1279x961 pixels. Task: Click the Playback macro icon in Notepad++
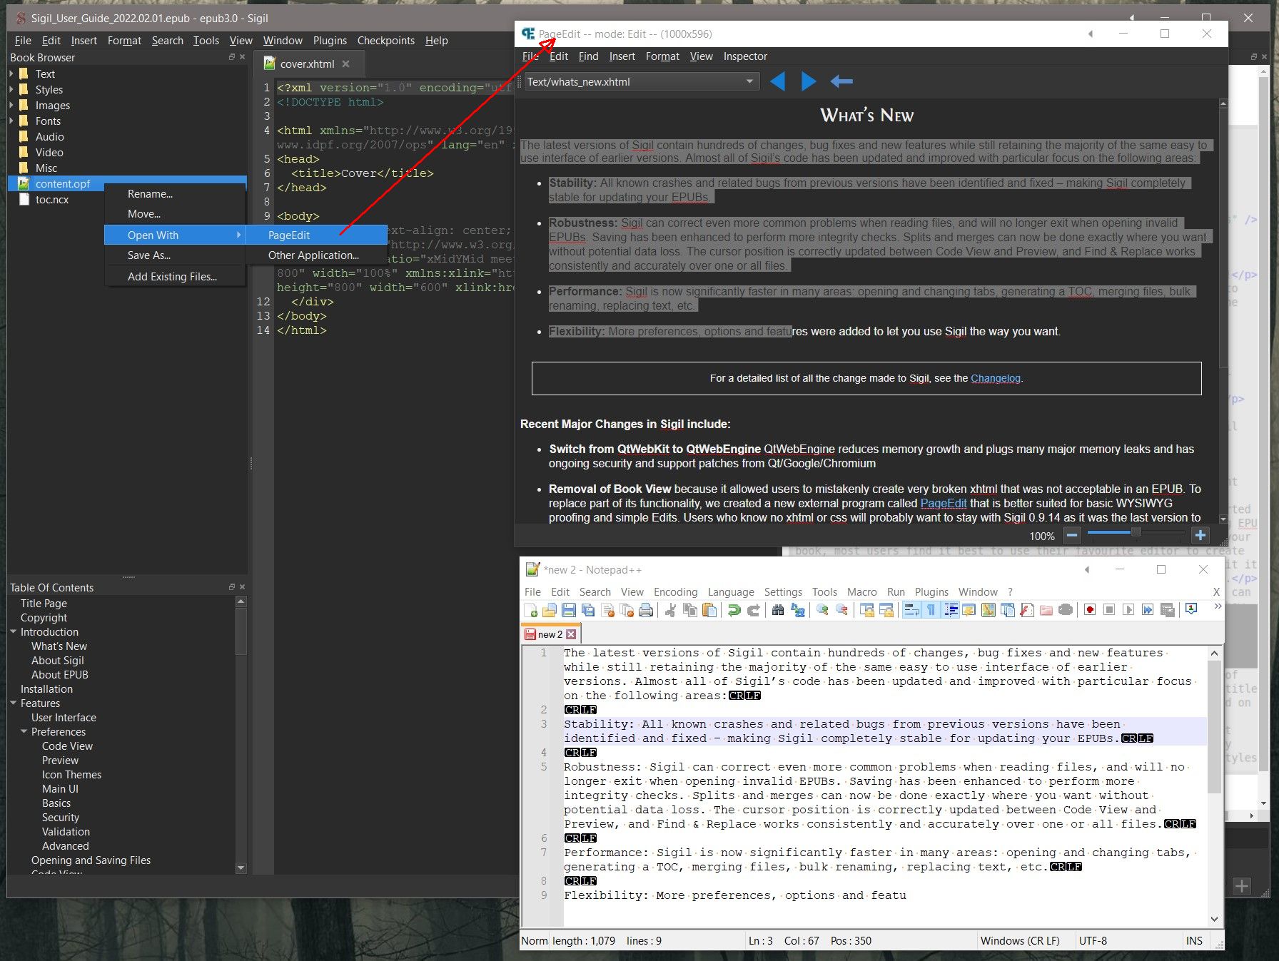click(1128, 610)
